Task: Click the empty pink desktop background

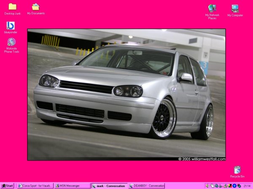Action: [126, 15]
